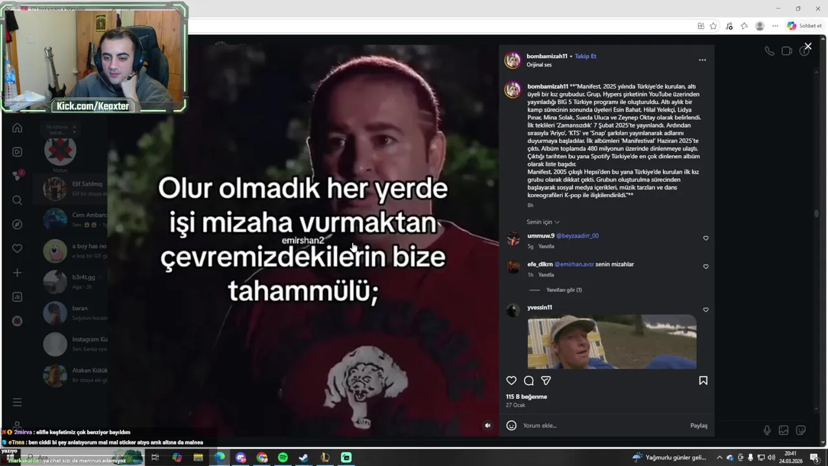
Task: Click the 'Yorum ekle...' comment field
Action: pyautogui.click(x=602, y=425)
